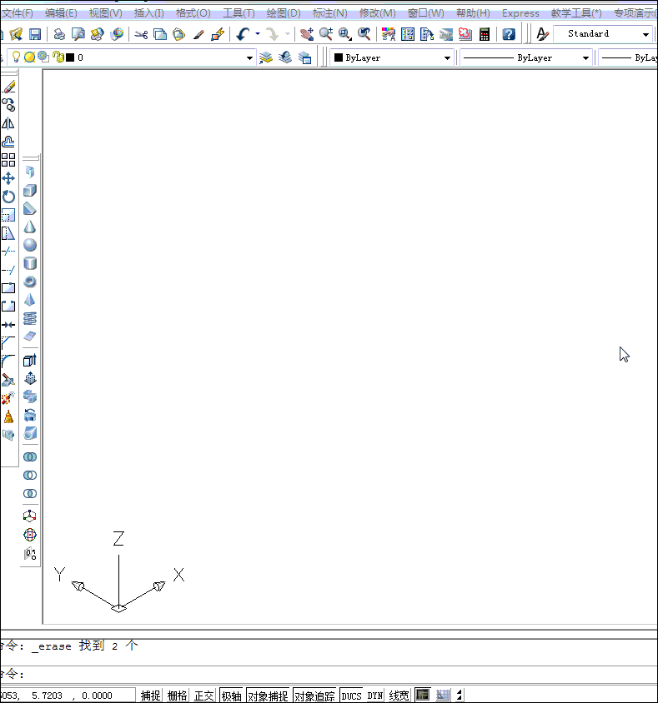Click the Save icon
This screenshot has height=703, width=658.
[x=34, y=34]
